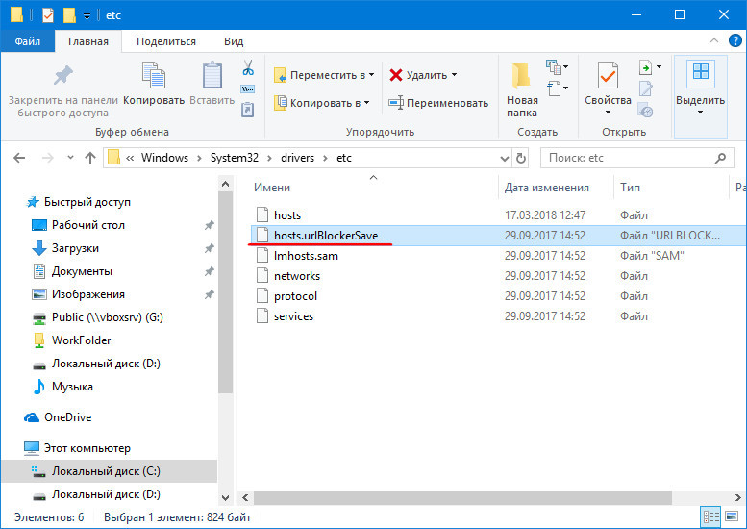Click the Copy (Копировать) clipboard icon
747x529 pixels.
(x=154, y=75)
